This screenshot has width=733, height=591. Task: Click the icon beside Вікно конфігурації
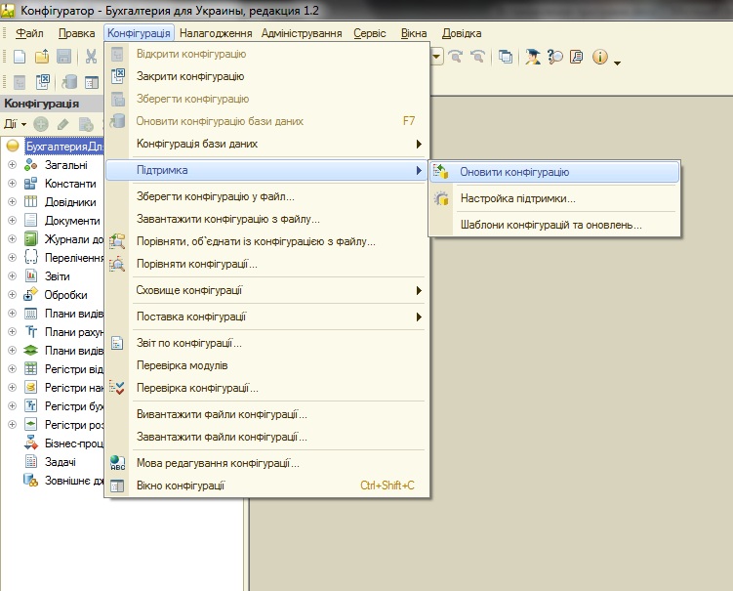point(117,485)
